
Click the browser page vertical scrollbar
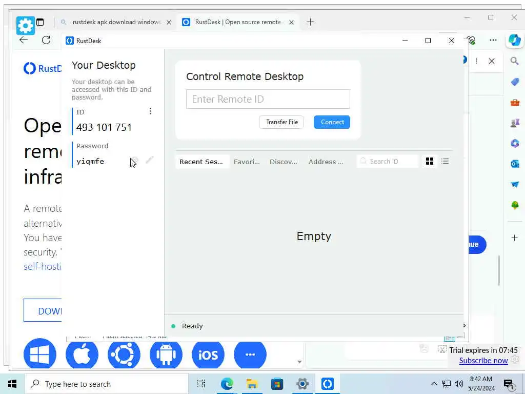pos(499,271)
